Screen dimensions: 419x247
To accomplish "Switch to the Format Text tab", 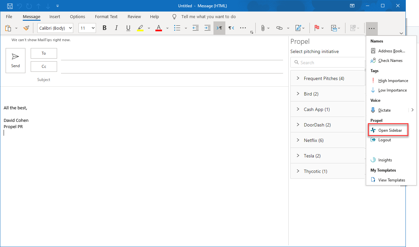I will [x=106, y=16].
